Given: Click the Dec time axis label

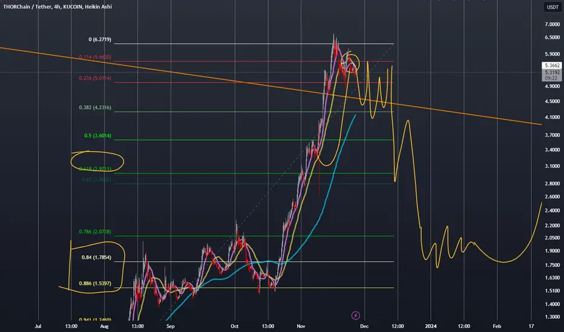Looking at the screenshot, I should point(364,326).
